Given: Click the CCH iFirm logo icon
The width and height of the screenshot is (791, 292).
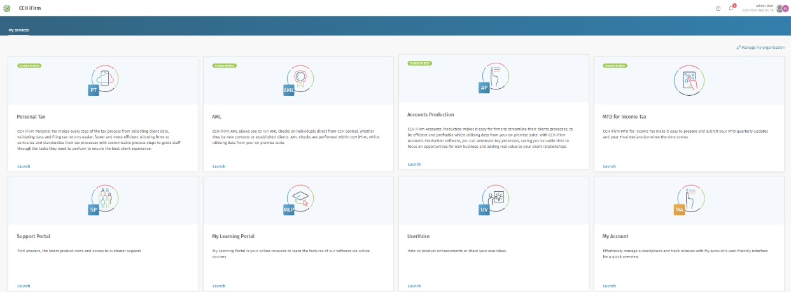Looking at the screenshot, I should pos(7,8).
